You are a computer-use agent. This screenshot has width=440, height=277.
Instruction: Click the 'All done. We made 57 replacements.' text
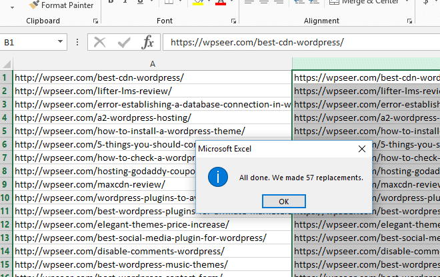tap(301, 178)
